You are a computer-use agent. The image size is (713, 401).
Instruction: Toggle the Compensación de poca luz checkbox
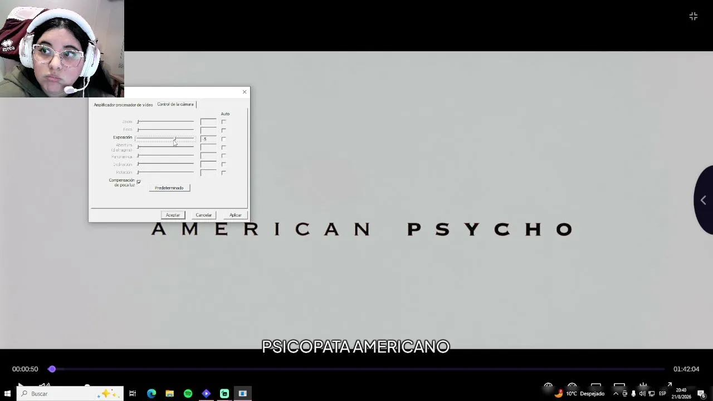pos(139,182)
